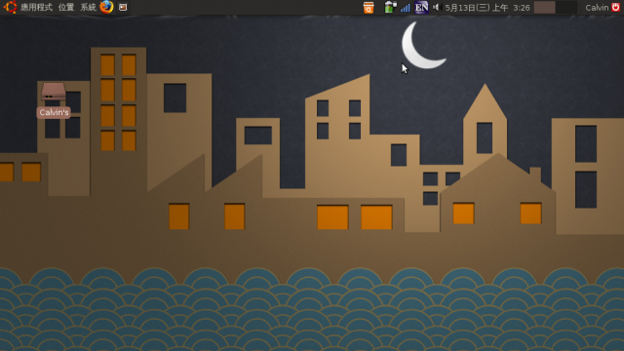Click the red power shutdown button
The height and width of the screenshot is (351, 624).
(x=615, y=7)
